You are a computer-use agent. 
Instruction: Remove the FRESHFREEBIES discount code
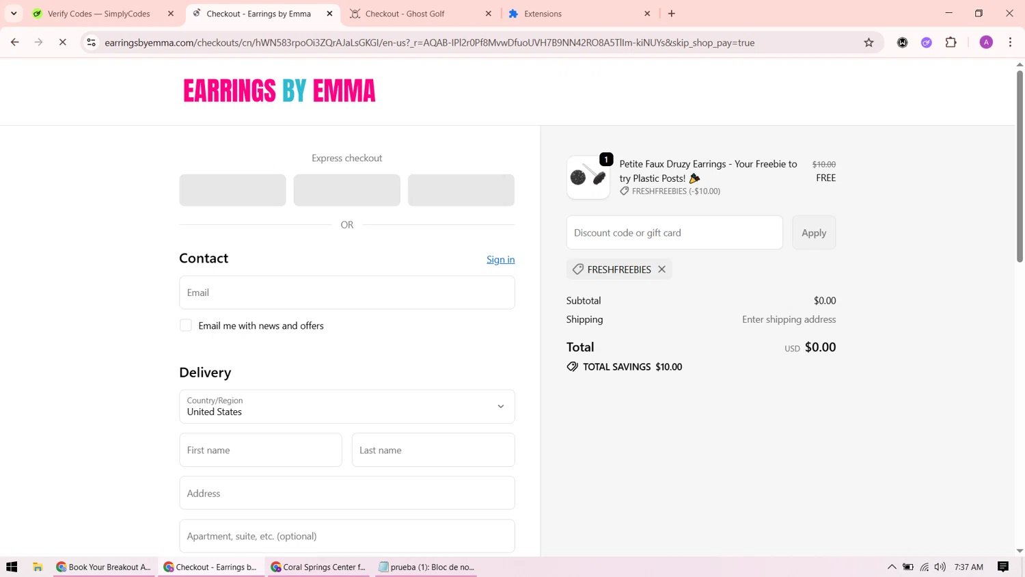point(661,269)
